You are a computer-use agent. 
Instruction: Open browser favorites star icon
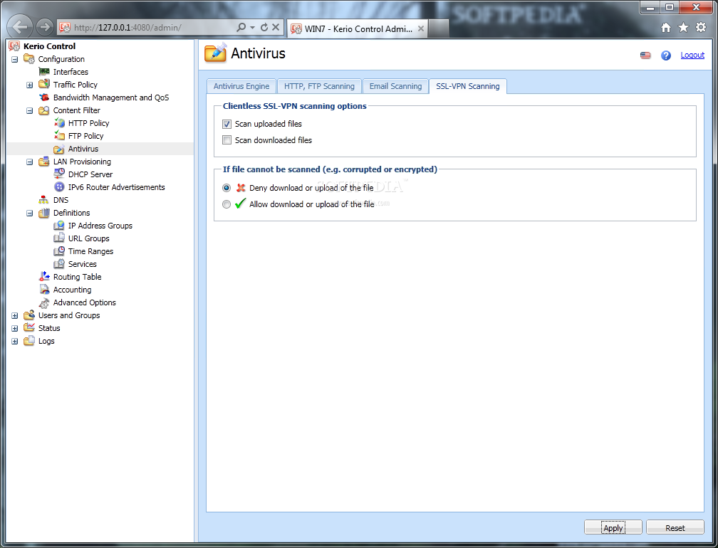[x=683, y=28]
